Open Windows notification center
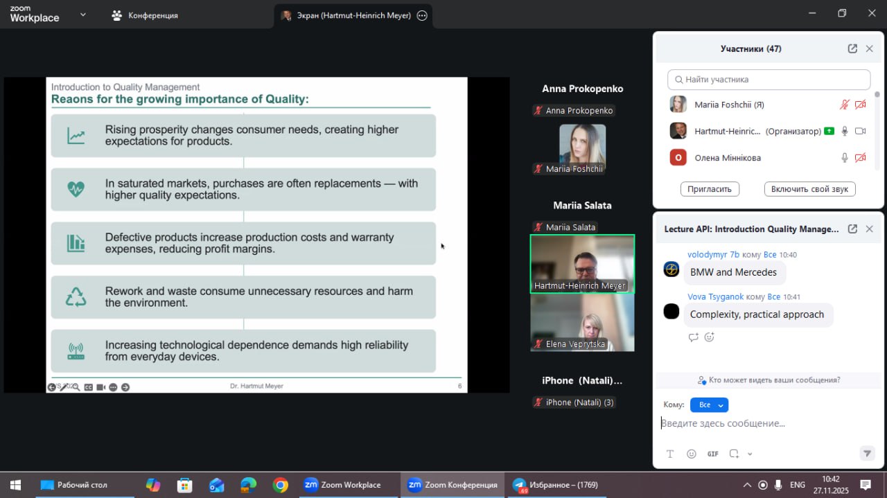 click(866, 485)
